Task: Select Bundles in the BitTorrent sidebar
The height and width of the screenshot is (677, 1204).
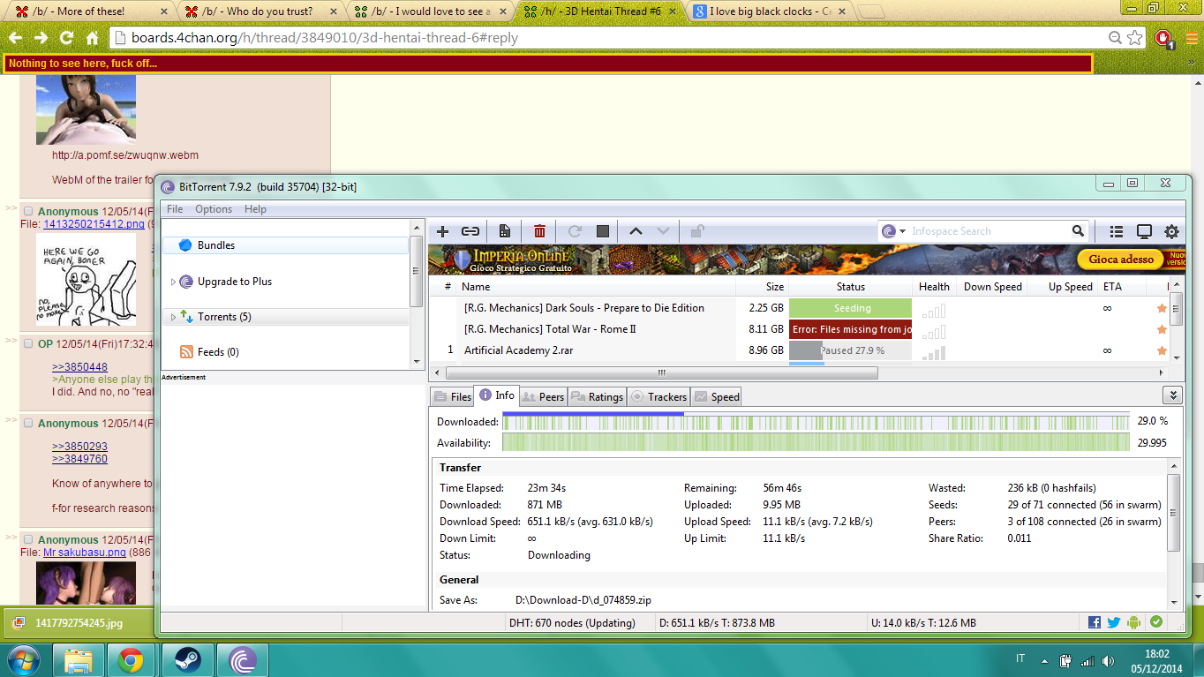Action: (x=286, y=245)
